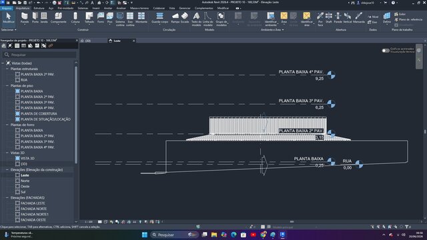Open Grupo de modelos tool
Screen dimensions: 427x240
pyautogui.click(x=221, y=19)
